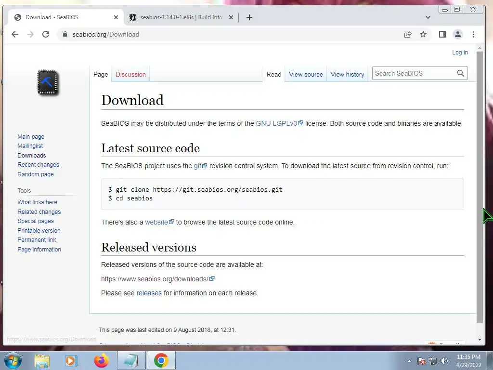Image resolution: width=493 pixels, height=370 pixels.
Task: Open Chrome's three-dot menu
Action: tap(474, 34)
